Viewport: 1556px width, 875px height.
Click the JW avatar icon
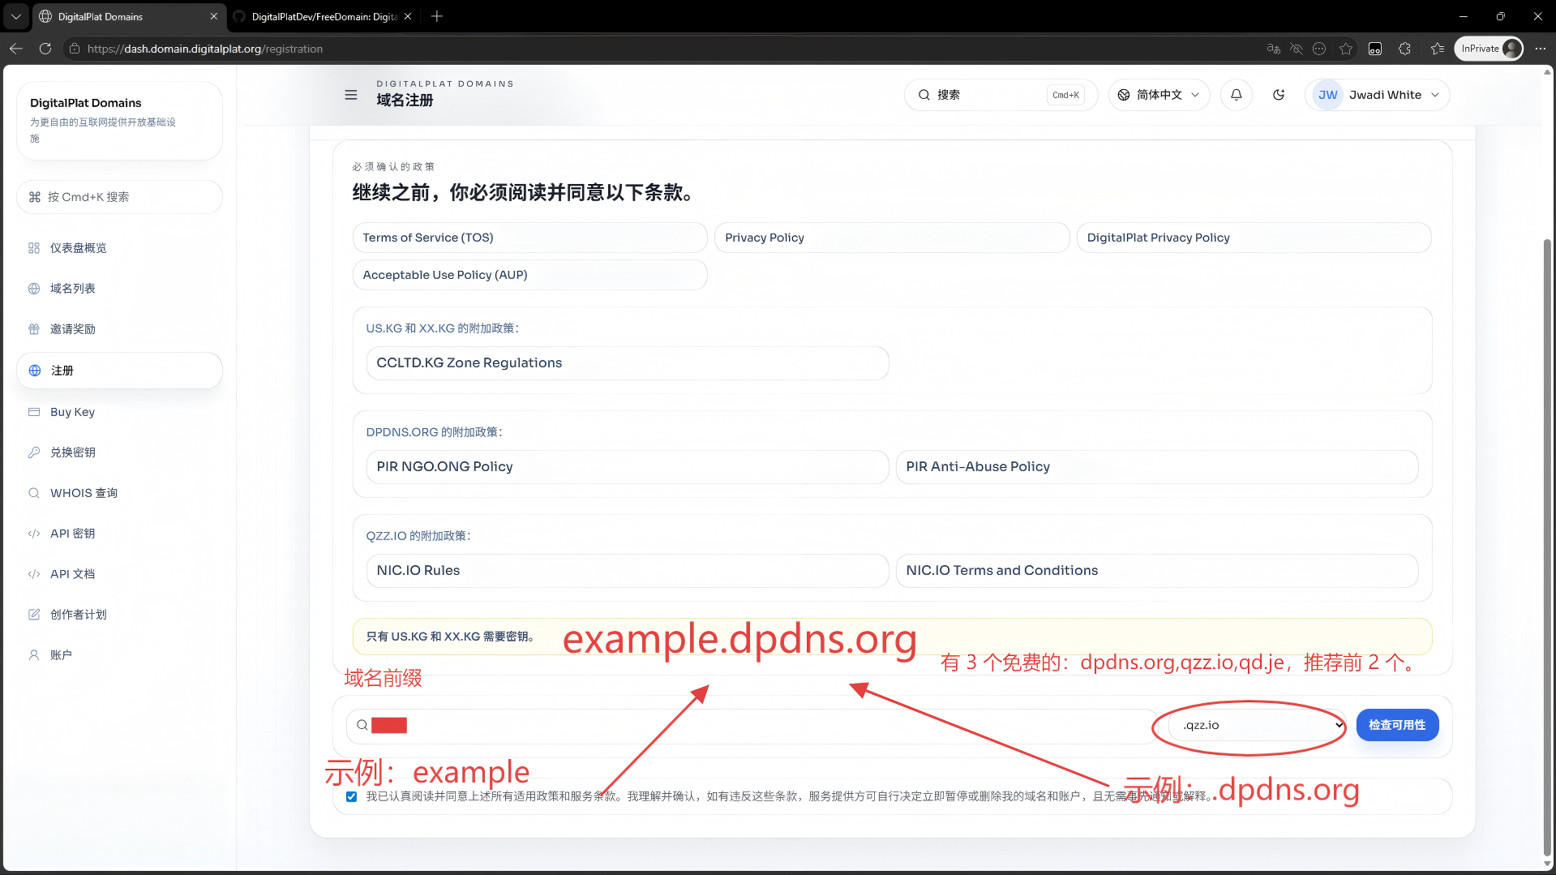click(x=1327, y=95)
